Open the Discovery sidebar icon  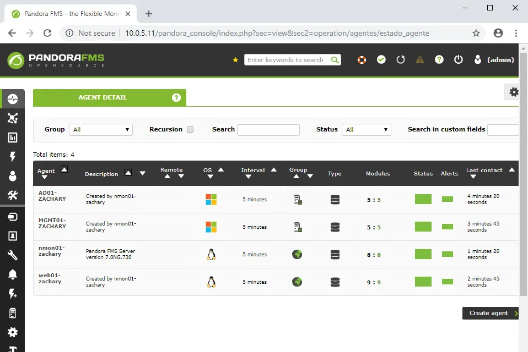13,217
